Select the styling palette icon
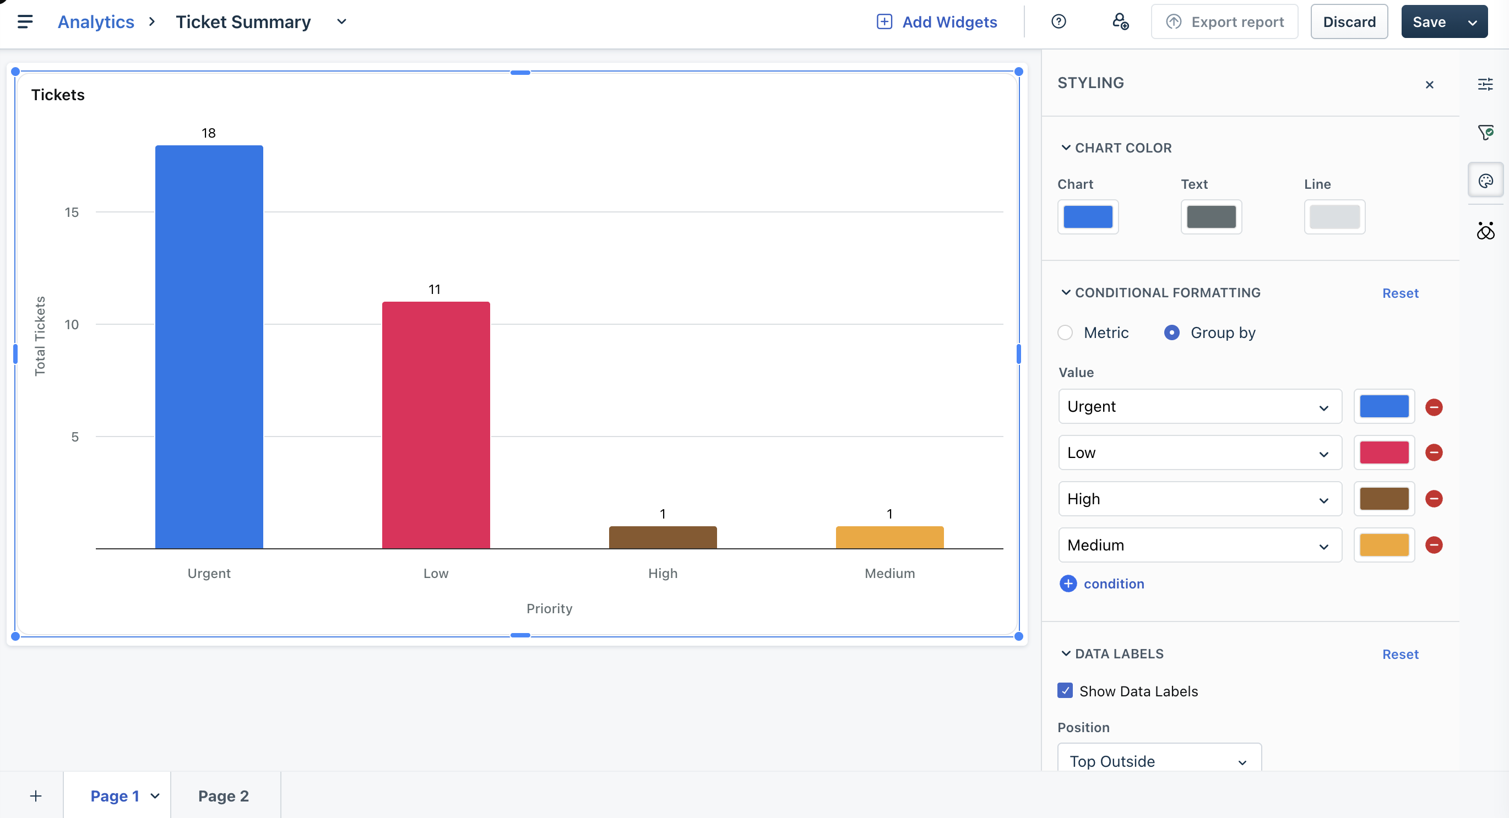This screenshot has width=1509, height=818. (x=1485, y=181)
